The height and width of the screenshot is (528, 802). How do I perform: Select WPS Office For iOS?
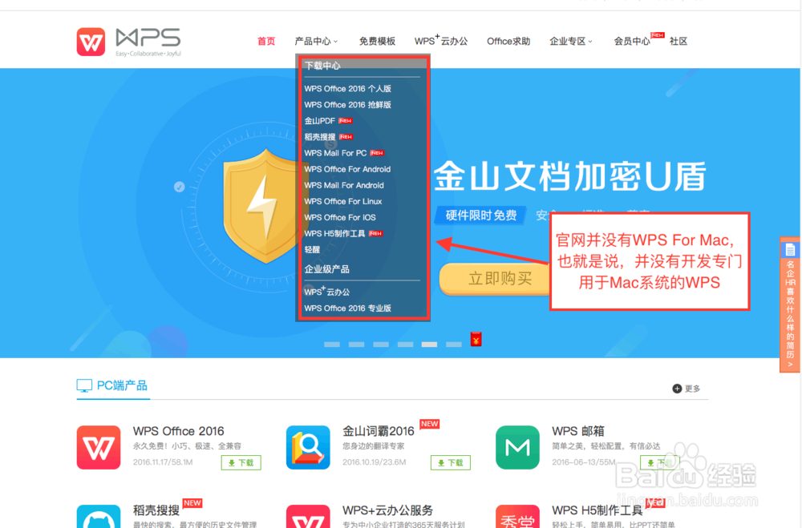tap(340, 217)
